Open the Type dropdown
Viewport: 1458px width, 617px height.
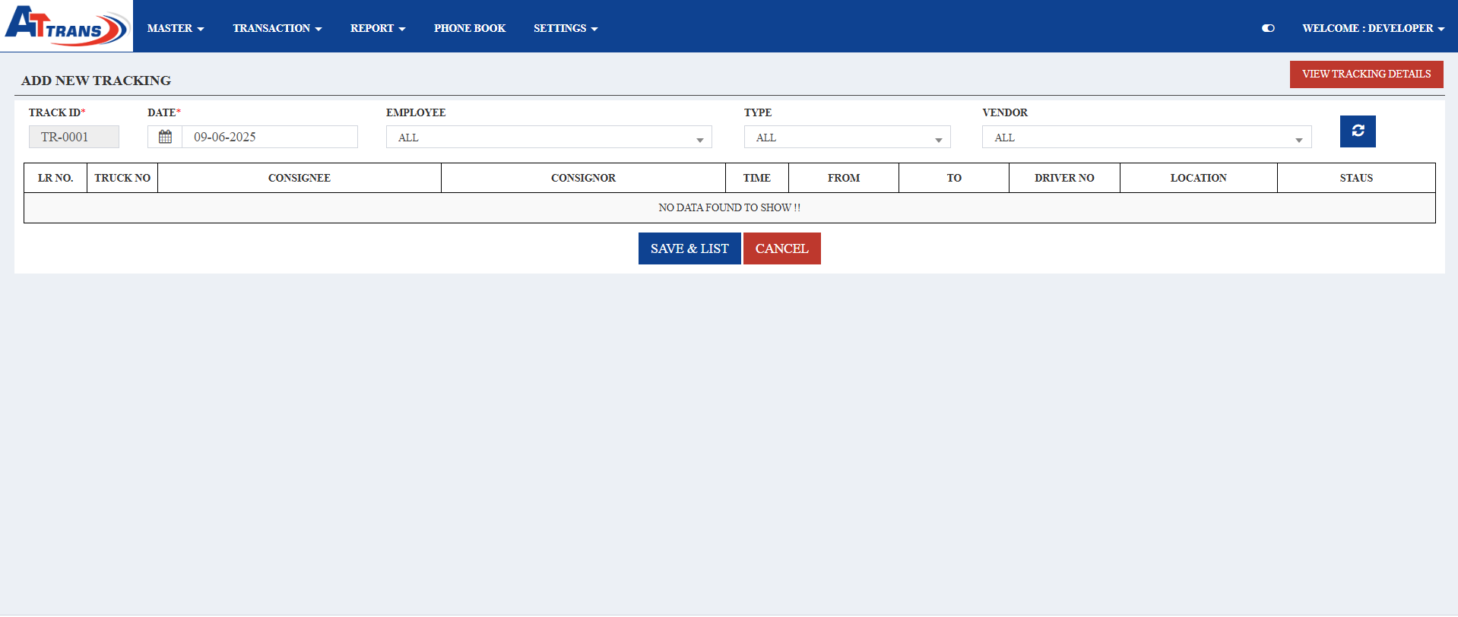pyautogui.click(x=846, y=138)
